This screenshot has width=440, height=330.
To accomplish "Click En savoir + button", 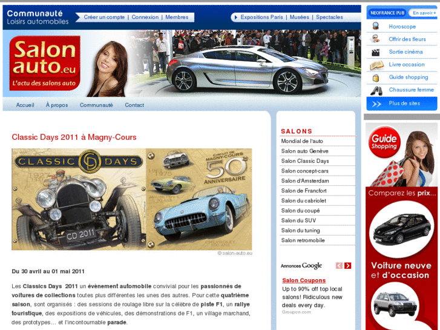I will [424, 13].
